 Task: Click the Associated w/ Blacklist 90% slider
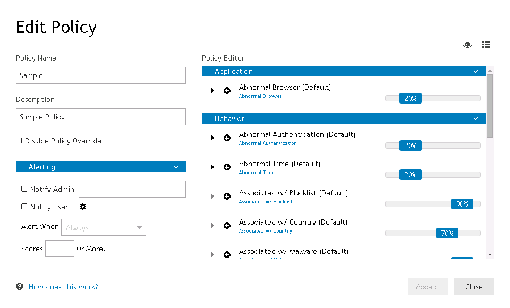pos(462,204)
